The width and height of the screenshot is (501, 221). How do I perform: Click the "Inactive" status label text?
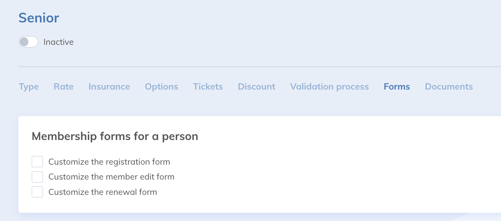click(x=59, y=42)
